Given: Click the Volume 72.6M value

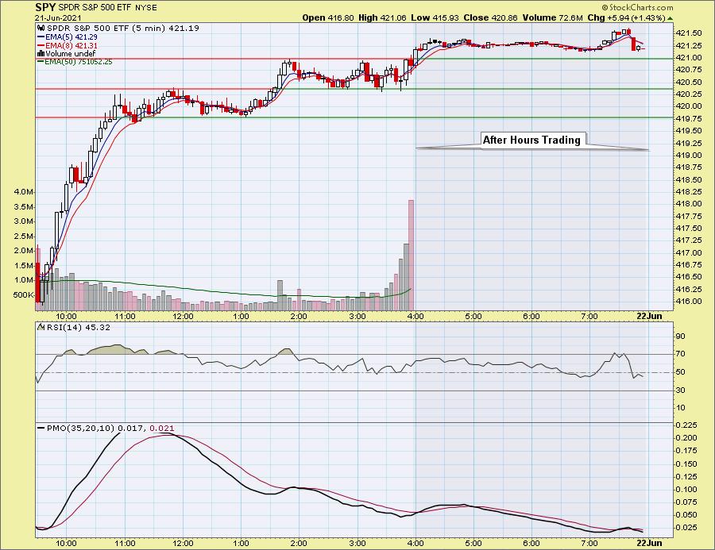Looking at the screenshot, I should coord(553,18).
